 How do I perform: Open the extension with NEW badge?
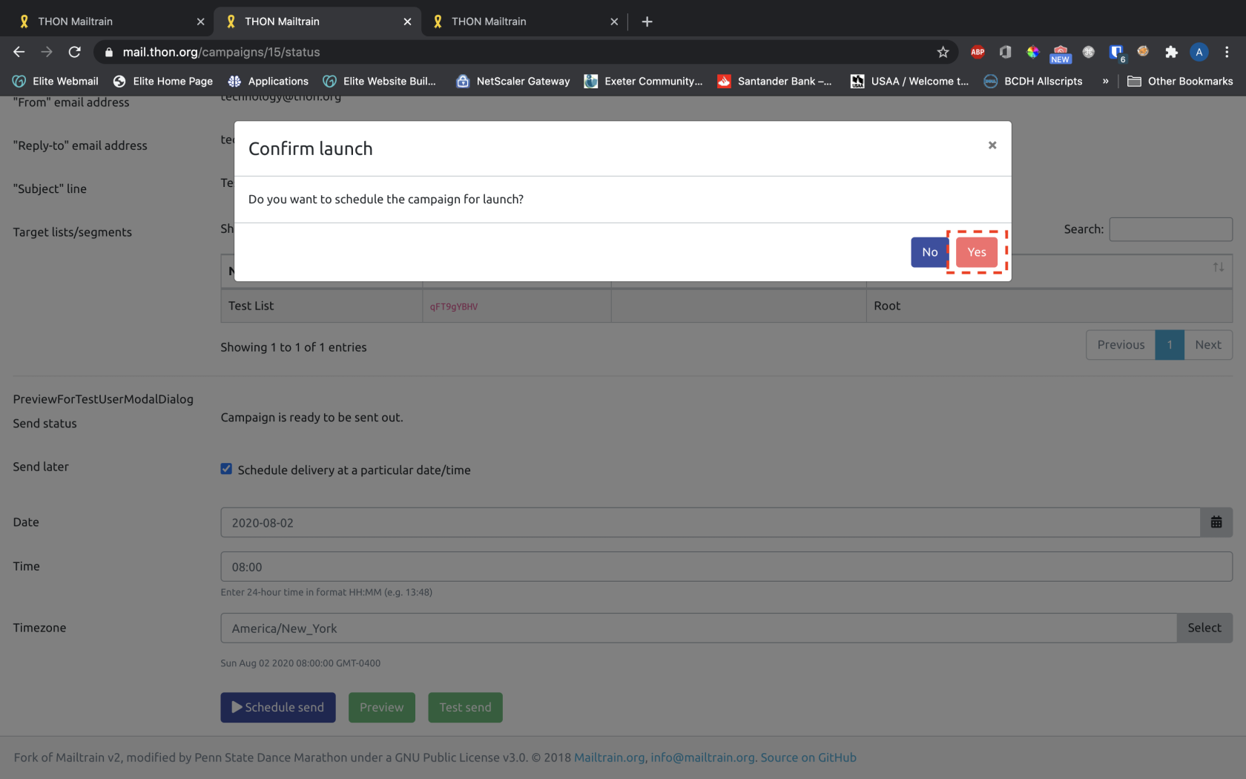pos(1061,53)
